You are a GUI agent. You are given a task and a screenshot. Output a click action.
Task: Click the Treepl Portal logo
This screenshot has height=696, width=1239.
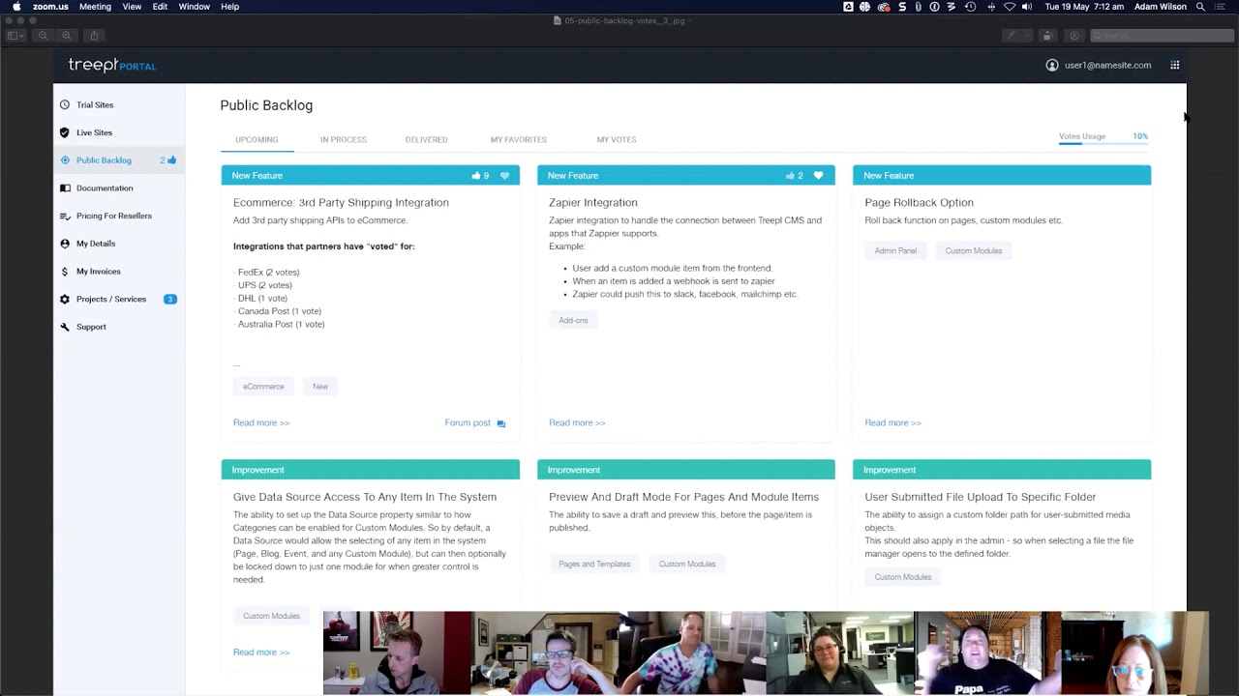tap(112, 65)
